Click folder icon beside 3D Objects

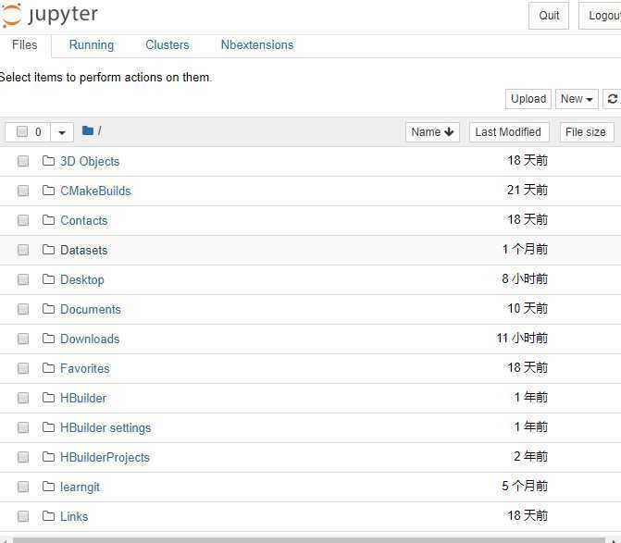(x=48, y=161)
